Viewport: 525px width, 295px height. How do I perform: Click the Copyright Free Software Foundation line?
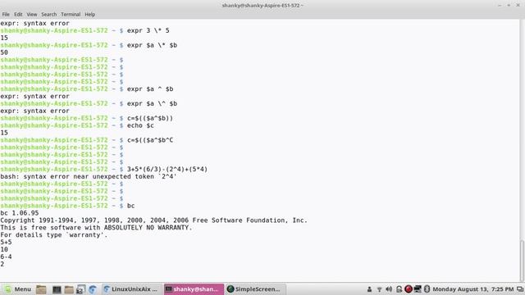pyautogui.click(x=153, y=220)
